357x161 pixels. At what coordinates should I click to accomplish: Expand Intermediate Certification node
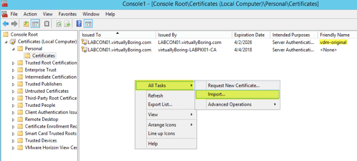tap(13, 77)
